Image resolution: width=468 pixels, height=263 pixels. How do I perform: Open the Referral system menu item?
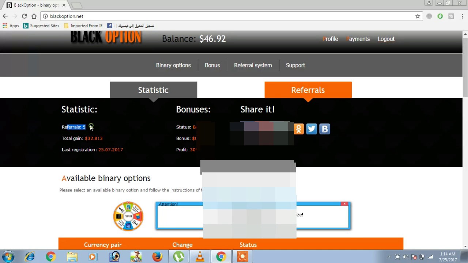pyautogui.click(x=253, y=65)
